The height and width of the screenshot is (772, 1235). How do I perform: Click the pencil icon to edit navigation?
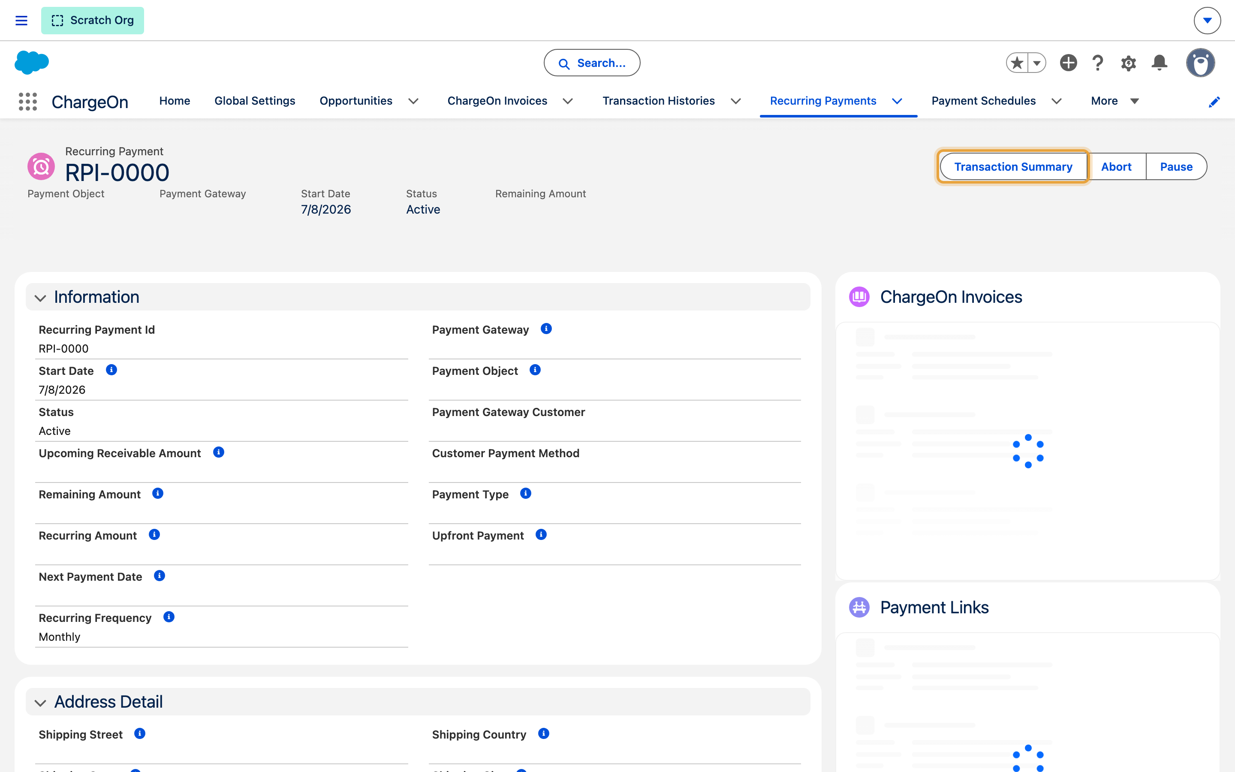tap(1214, 102)
